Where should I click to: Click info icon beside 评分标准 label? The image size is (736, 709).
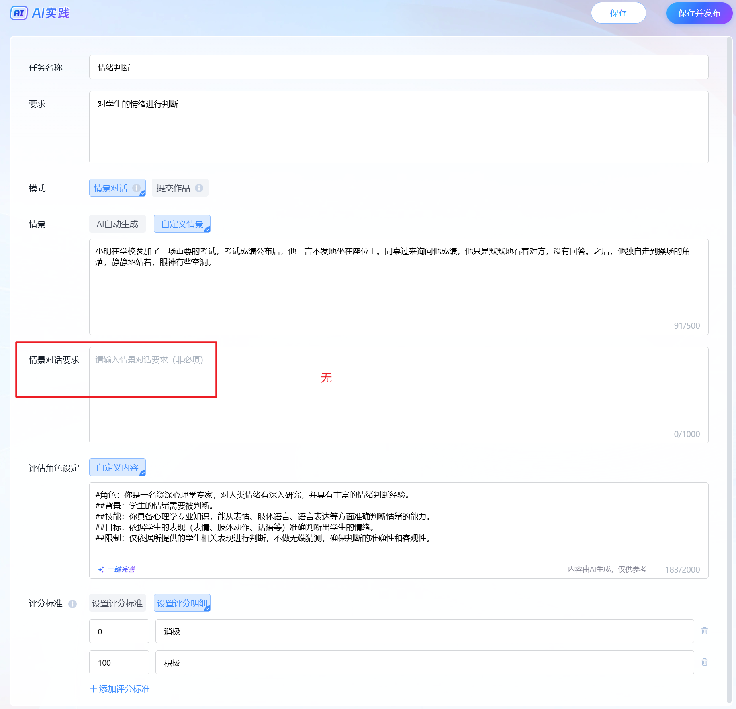click(x=72, y=604)
